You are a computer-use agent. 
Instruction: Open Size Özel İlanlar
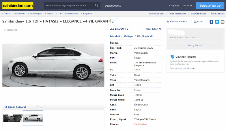198,14
